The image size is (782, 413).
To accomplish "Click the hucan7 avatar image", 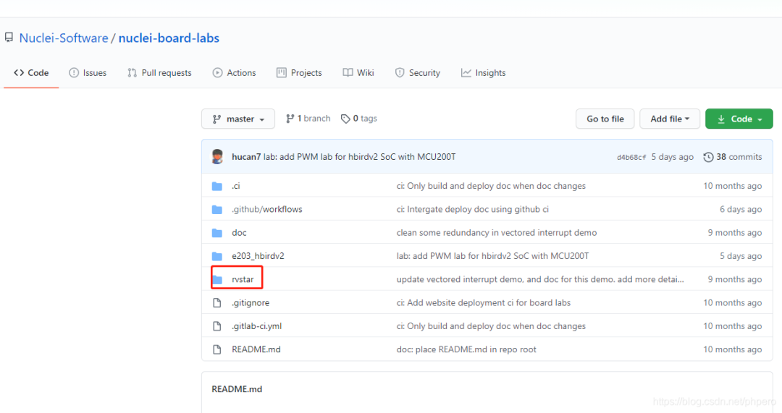I will point(217,156).
